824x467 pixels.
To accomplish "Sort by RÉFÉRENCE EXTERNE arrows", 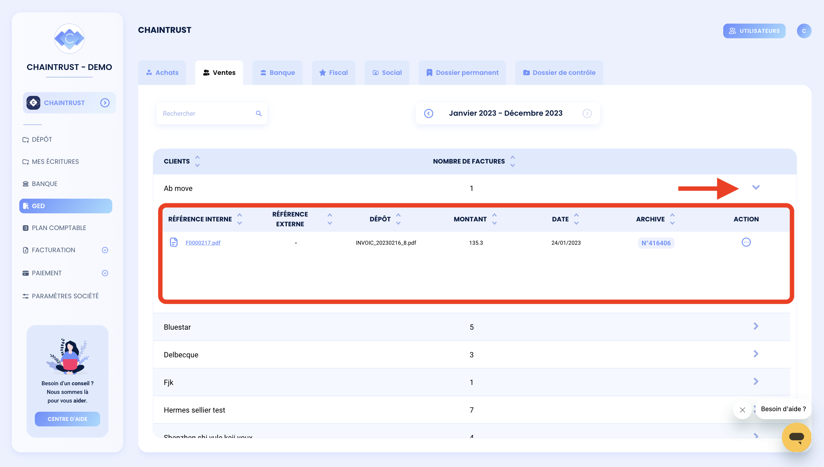I will 329,219.
